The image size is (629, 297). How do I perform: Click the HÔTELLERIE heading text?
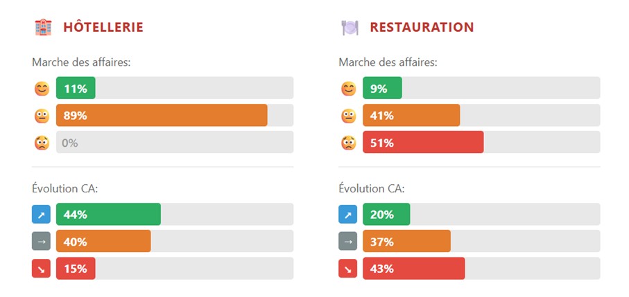(103, 28)
